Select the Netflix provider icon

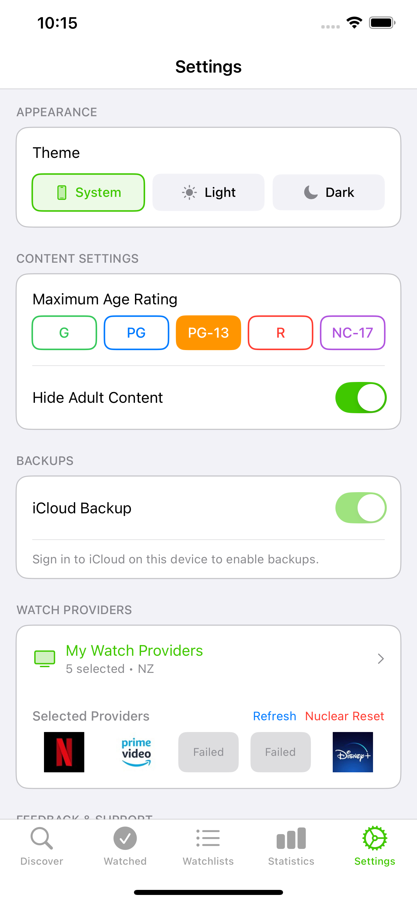pyautogui.click(x=64, y=752)
